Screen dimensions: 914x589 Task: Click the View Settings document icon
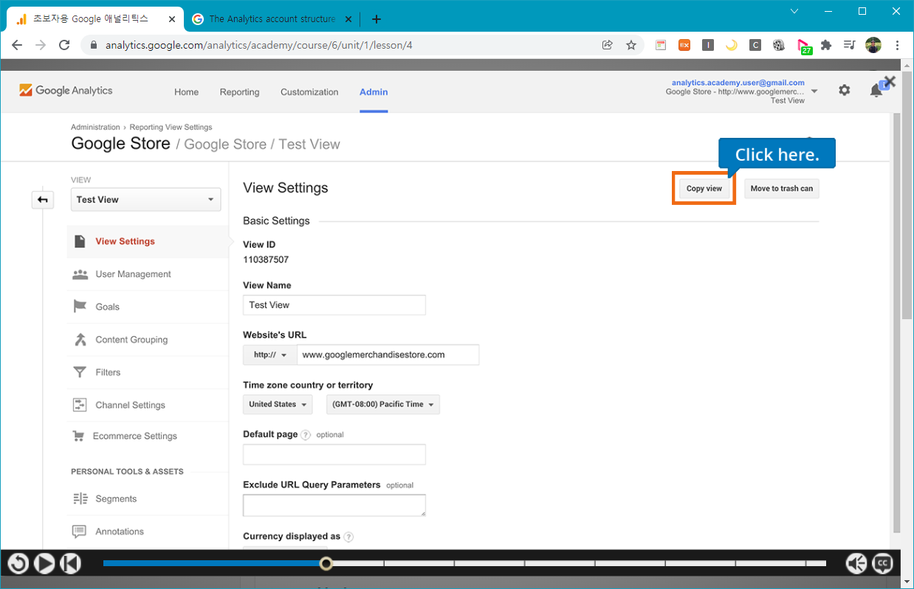(80, 241)
